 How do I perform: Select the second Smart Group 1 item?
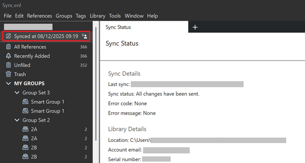pos(46,111)
